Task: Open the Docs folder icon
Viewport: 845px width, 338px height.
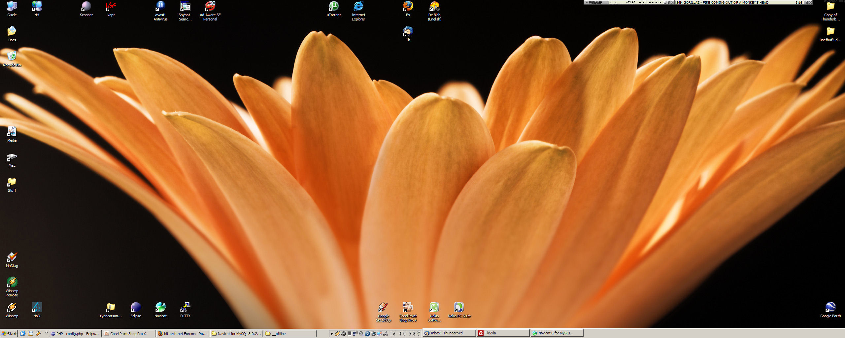Action: [x=12, y=34]
